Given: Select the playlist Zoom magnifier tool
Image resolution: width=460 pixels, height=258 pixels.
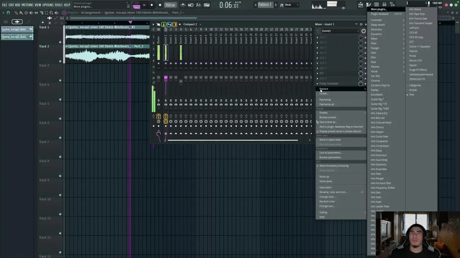Looking at the screenshot, I should point(51,13).
